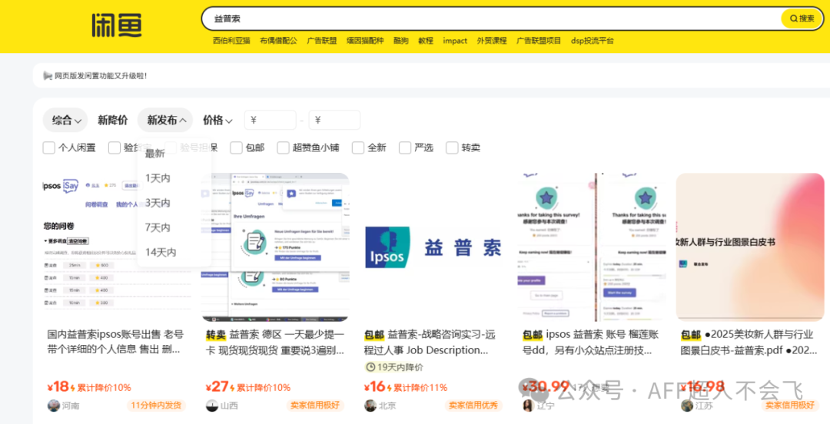Open the Ipsos iSay 问卷 listing thumbnail
This screenshot has width=830, height=424.
point(117,247)
